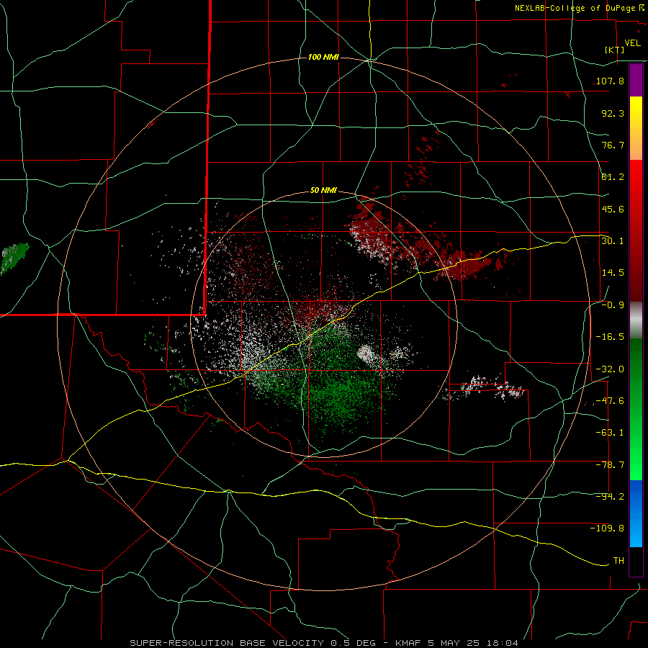The height and width of the screenshot is (648, 648).
Task: Click the 92.3 velocity scale value
Action: [613, 113]
